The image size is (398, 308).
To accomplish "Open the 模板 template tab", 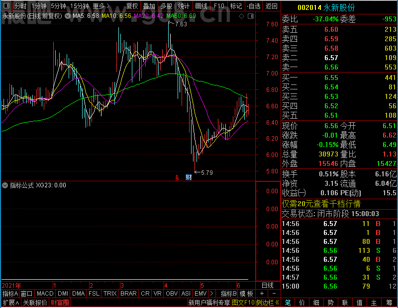I will click(x=246, y=294).
